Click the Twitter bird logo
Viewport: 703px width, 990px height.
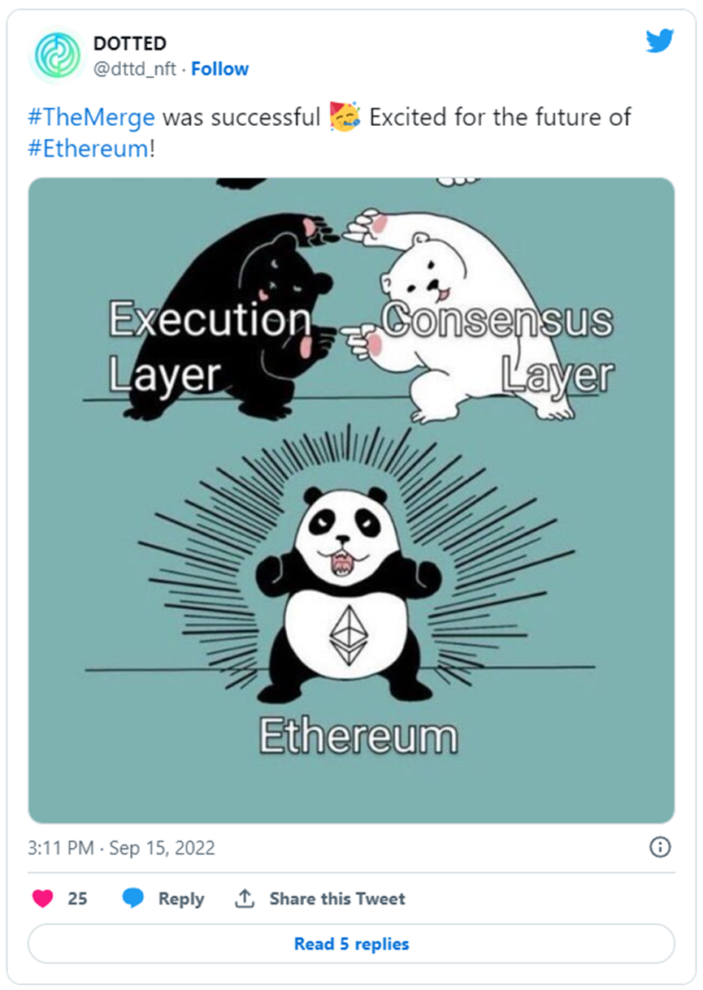pos(659,41)
